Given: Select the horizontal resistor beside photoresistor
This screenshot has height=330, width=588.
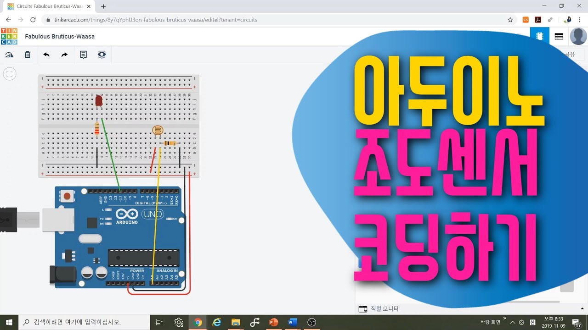Looking at the screenshot, I should point(170,143).
